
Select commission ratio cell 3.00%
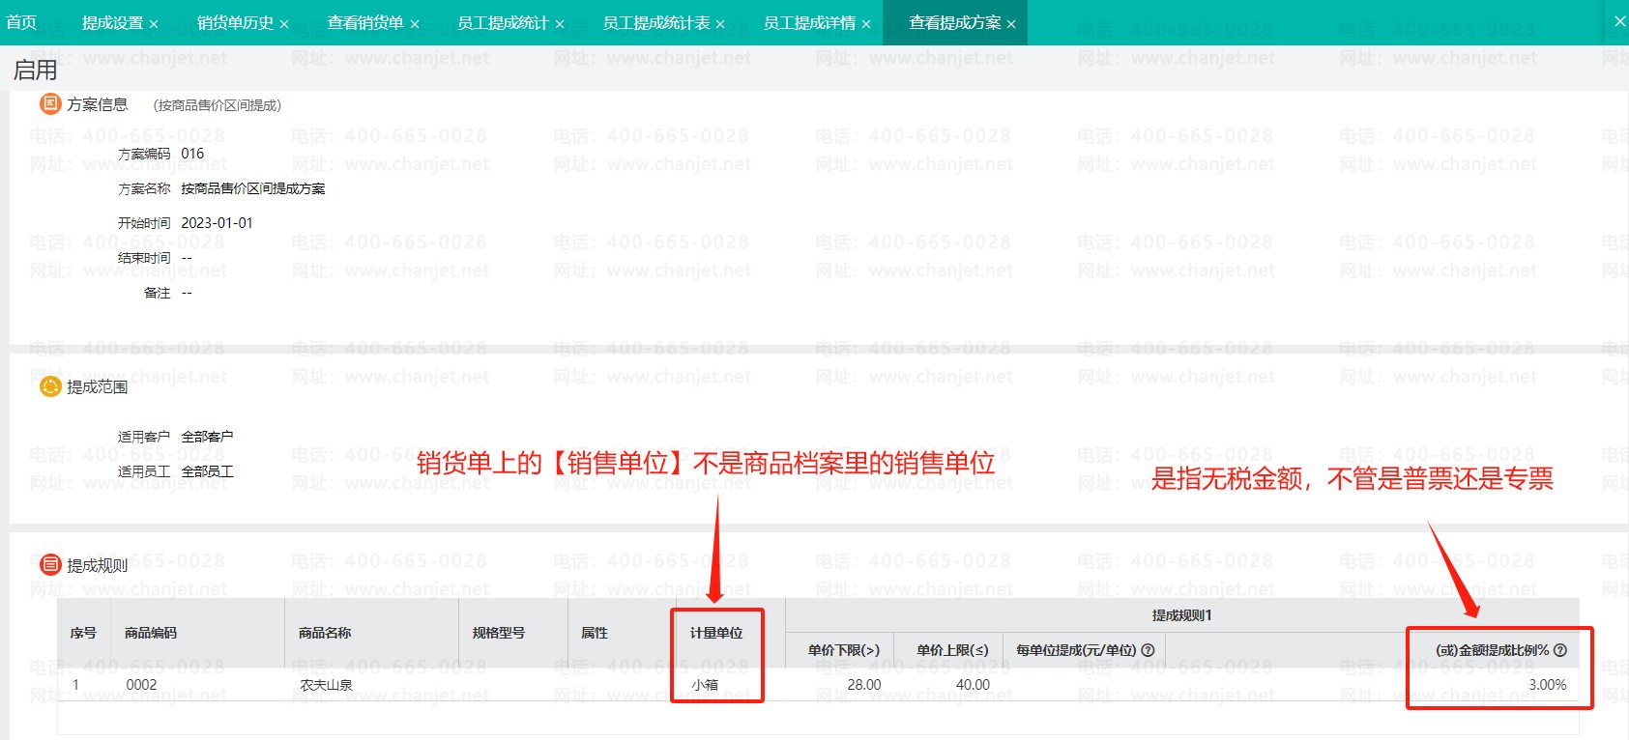pos(1548,685)
